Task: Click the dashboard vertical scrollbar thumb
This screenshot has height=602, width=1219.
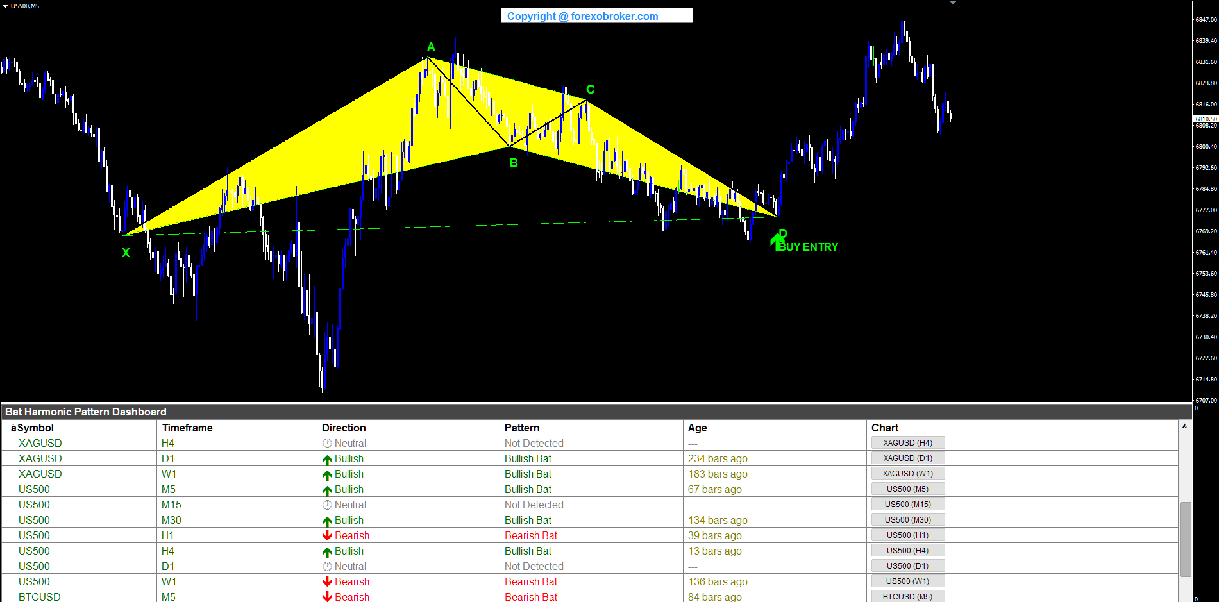Action: coord(1186,539)
